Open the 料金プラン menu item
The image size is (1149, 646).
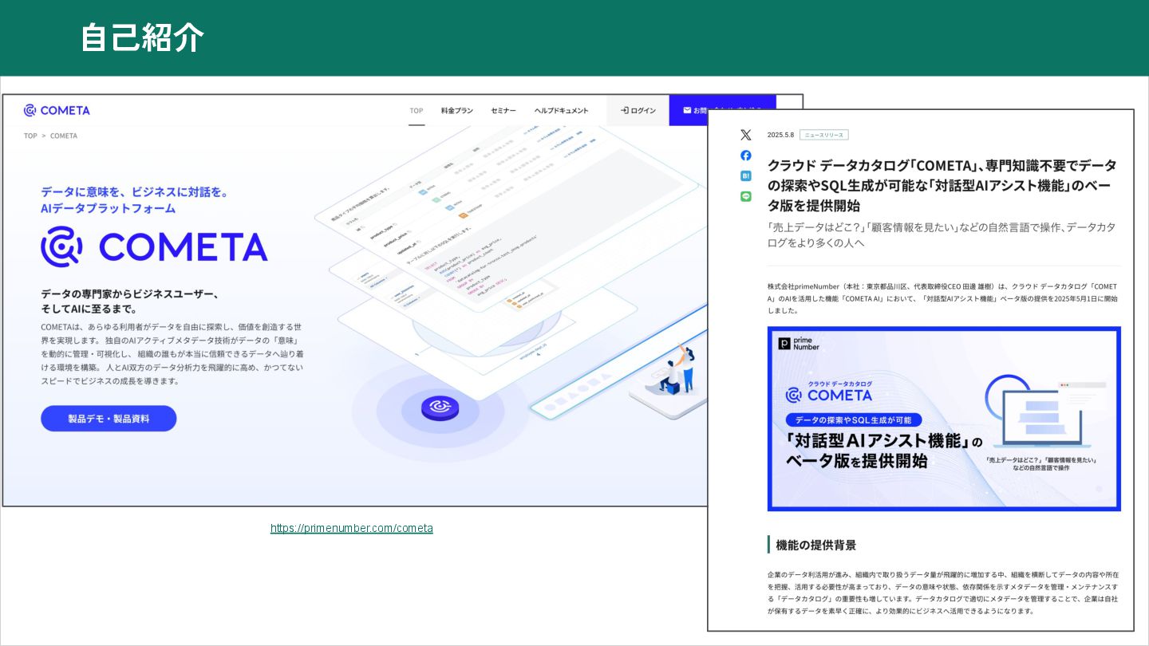(457, 111)
